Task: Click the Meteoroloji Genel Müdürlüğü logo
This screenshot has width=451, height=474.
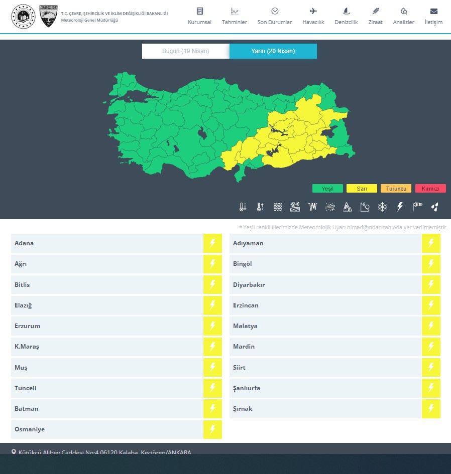Action: click(x=48, y=16)
